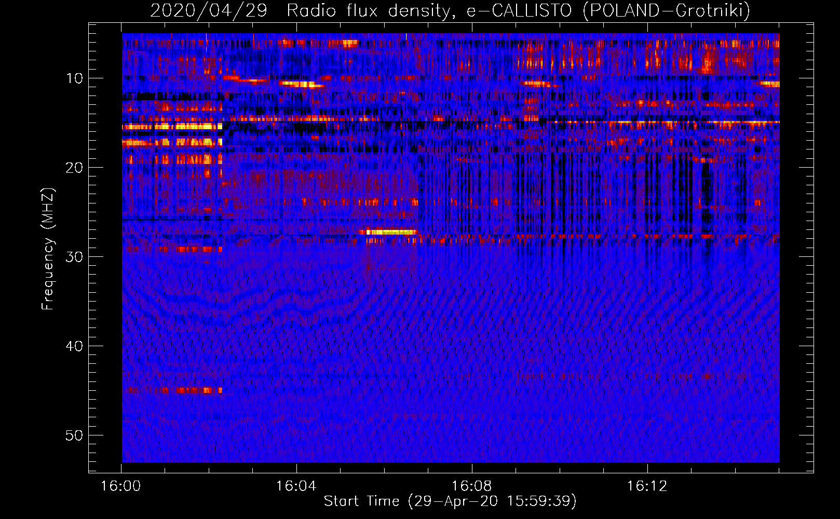Click the plot title '2020/04/29 Radio flux density'
Screen dimensions: 840x519
[x=300, y=10]
